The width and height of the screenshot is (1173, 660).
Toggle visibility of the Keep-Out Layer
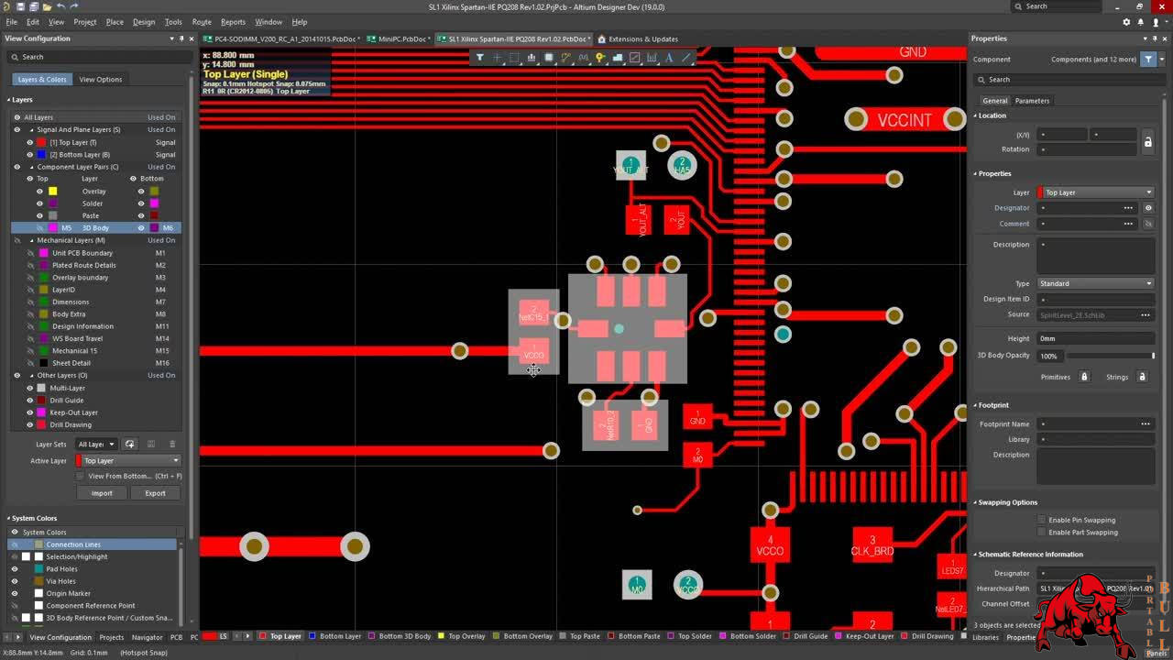[29, 412]
